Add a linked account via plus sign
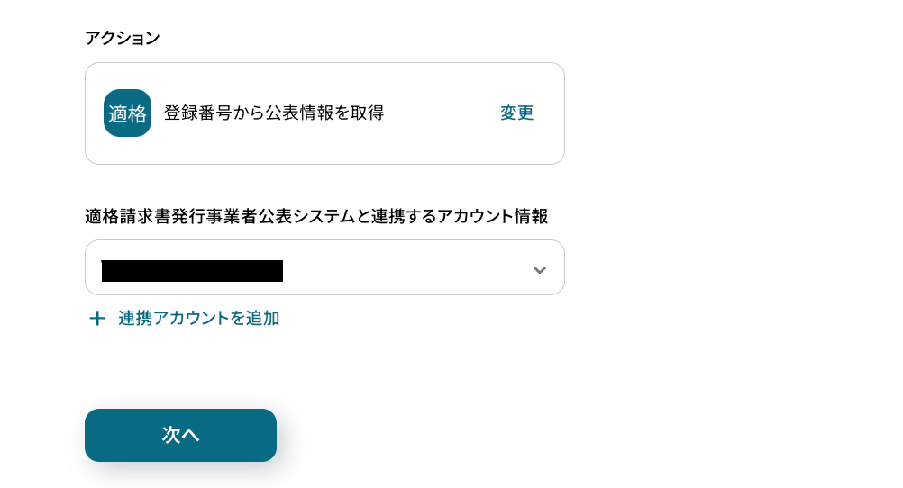Image resolution: width=903 pixels, height=488 pixels. 97,319
